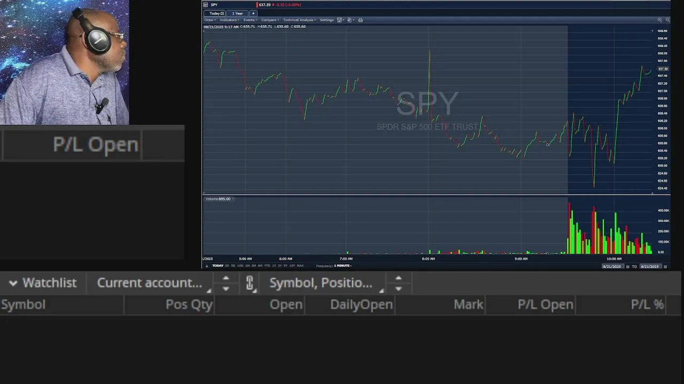
Task: Open the Draw menu on the chart
Action: pos(210,20)
